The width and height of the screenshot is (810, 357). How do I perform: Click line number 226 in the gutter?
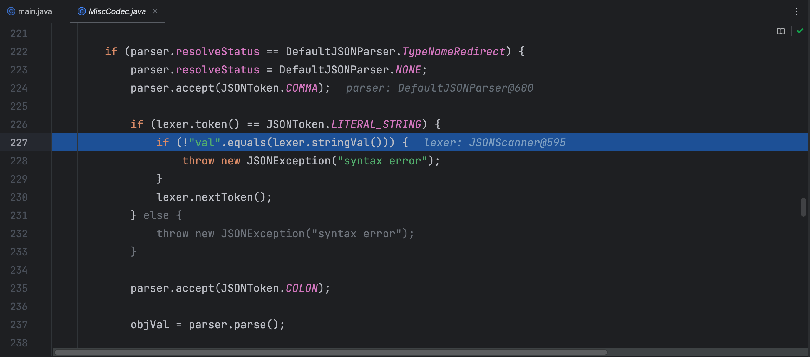[19, 124]
